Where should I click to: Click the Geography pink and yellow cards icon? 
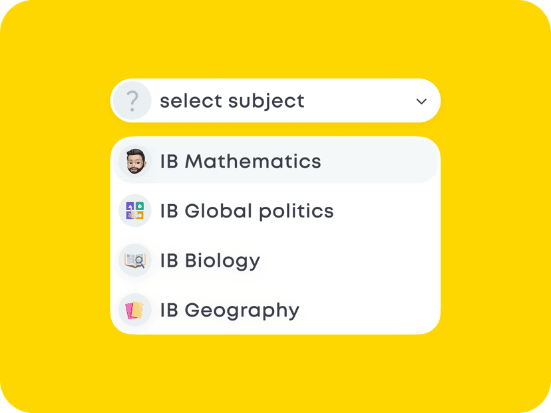click(135, 310)
